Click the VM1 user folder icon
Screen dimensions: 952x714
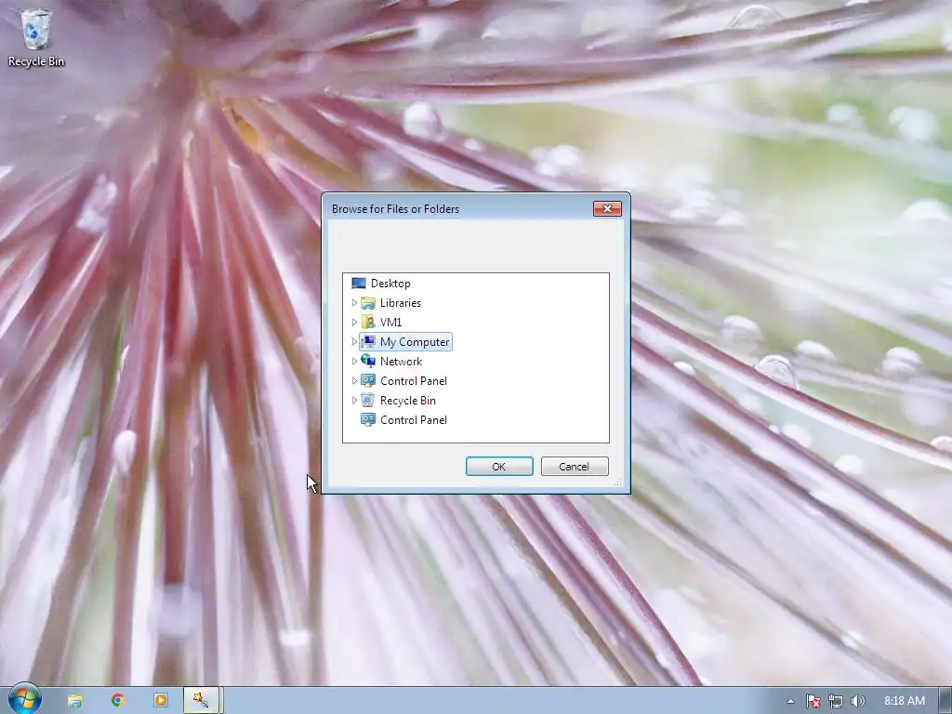(368, 323)
